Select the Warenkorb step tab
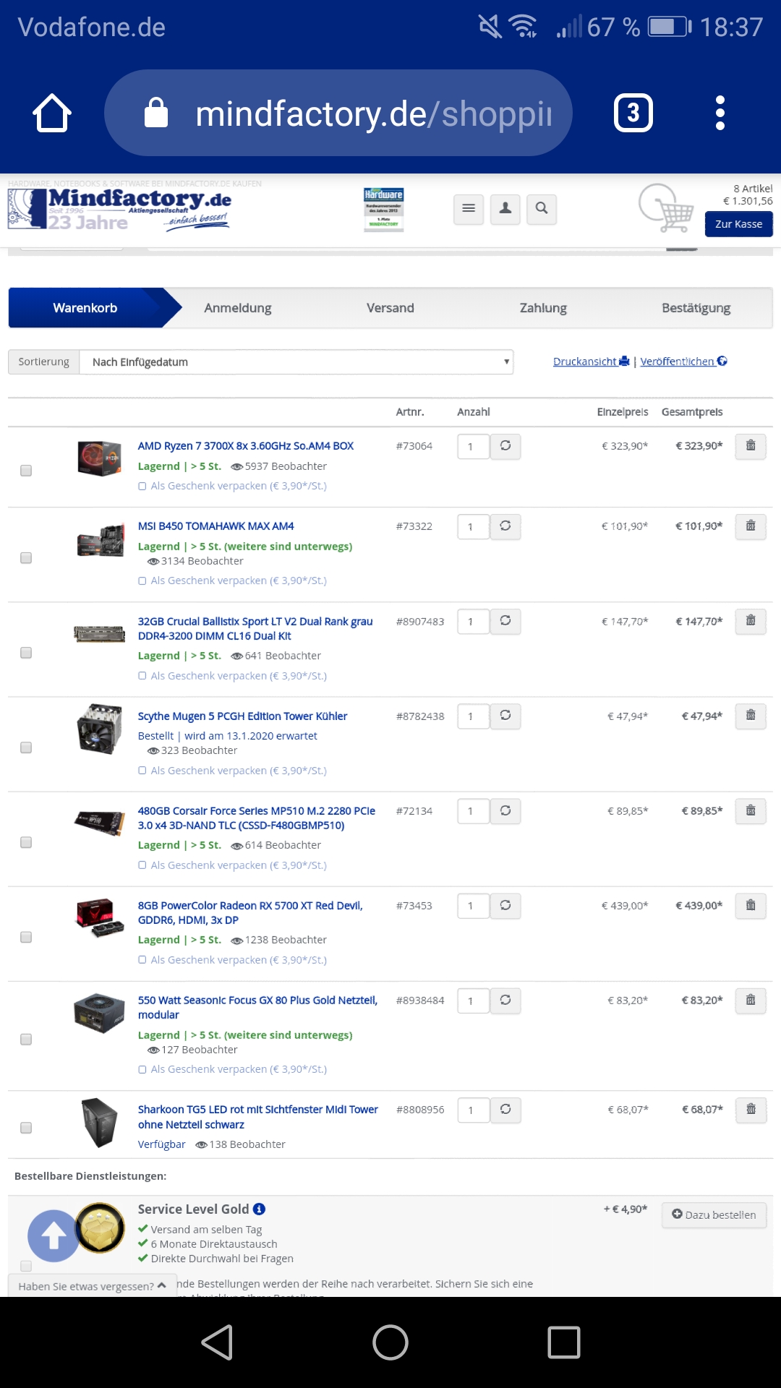The width and height of the screenshot is (781, 1388). pos(85,308)
